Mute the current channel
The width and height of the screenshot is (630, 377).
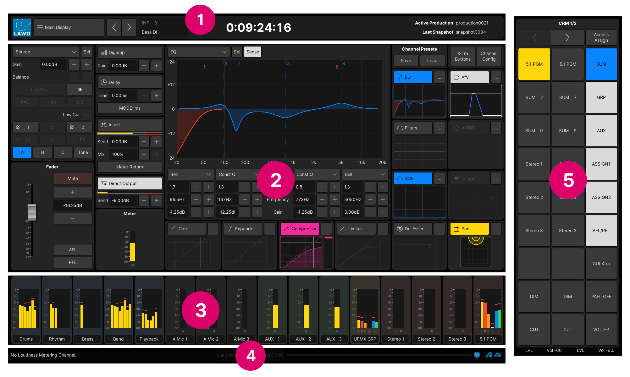(73, 178)
